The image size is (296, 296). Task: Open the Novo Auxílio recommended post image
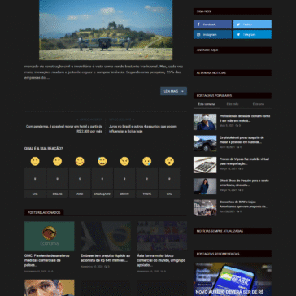click(233, 279)
